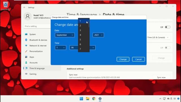
Task: Open Network & internet in sidebar
Action: tap(38, 46)
